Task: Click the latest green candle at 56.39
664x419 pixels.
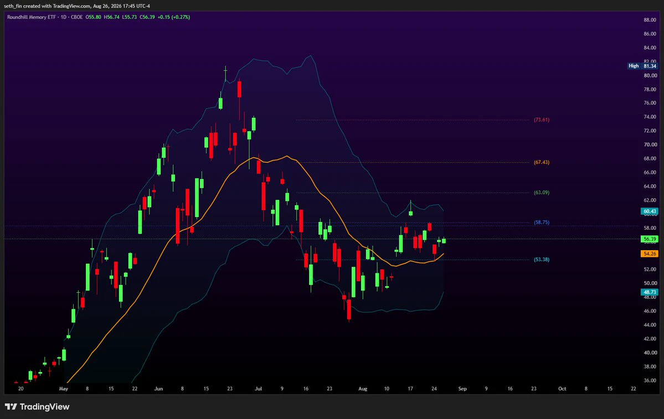Action: [x=444, y=240]
